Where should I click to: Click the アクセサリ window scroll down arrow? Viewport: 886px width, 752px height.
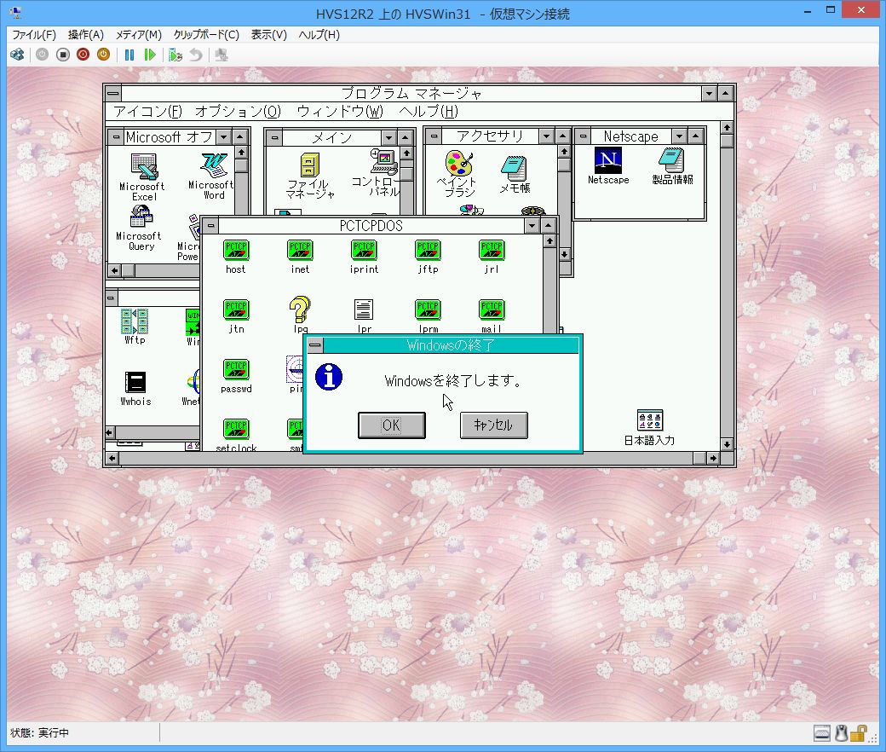coord(564,254)
